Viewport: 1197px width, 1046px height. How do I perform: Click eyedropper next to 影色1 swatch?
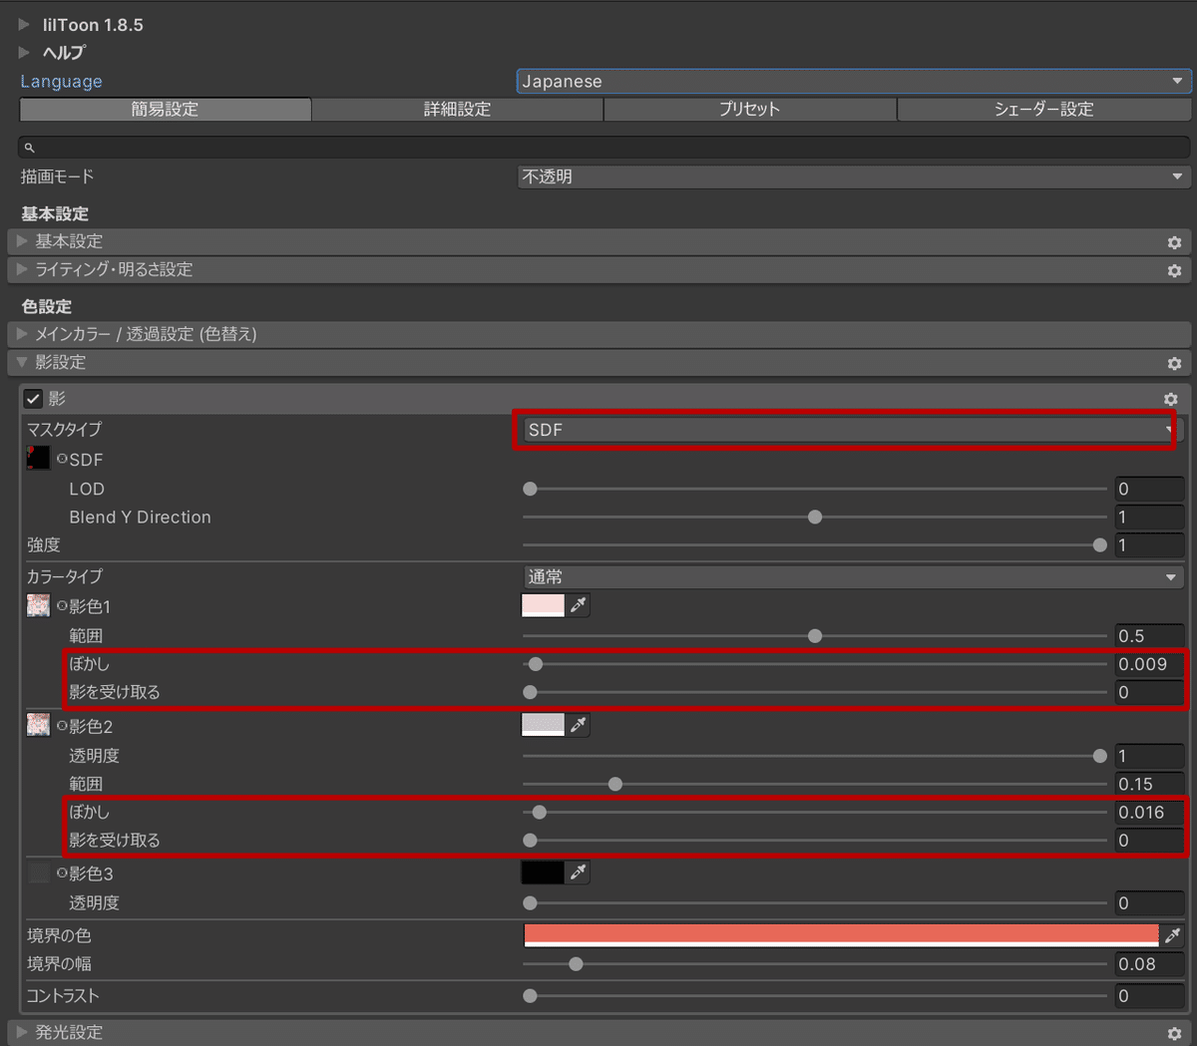(578, 605)
